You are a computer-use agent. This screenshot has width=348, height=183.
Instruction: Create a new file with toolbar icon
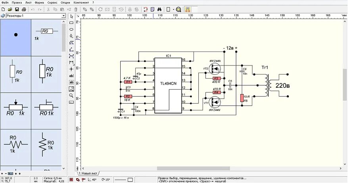(x=3, y=9)
